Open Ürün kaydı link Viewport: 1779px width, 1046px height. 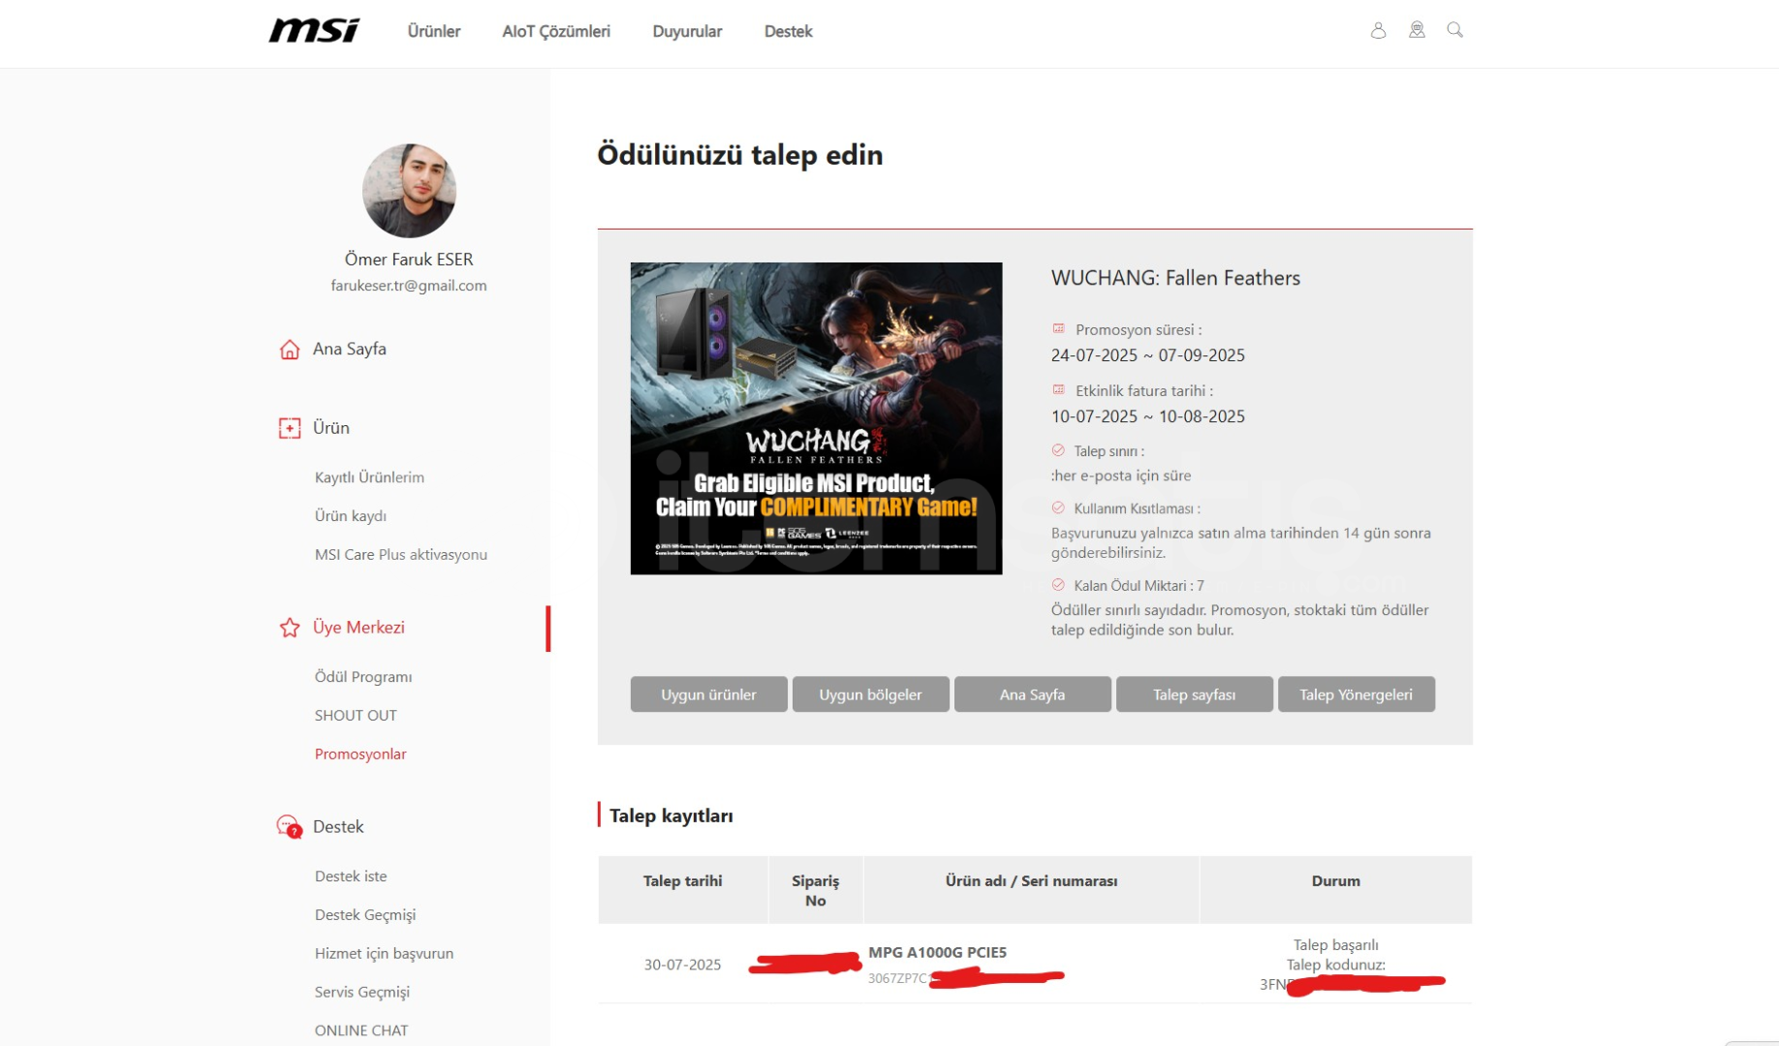pyautogui.click(x=350, y=516)
